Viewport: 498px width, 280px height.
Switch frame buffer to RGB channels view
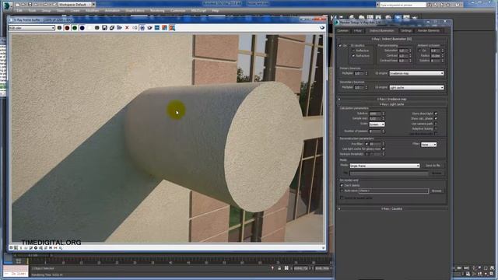(59, 28)
